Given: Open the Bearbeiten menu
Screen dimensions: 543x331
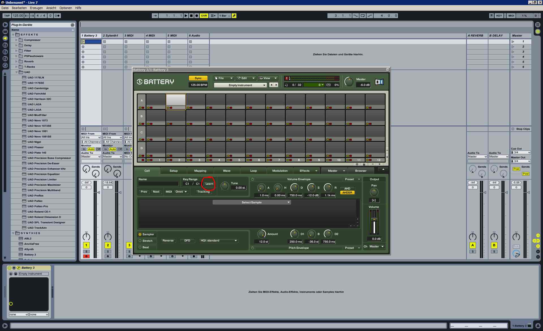Looking at the screenshot, I should coord(19,8).
